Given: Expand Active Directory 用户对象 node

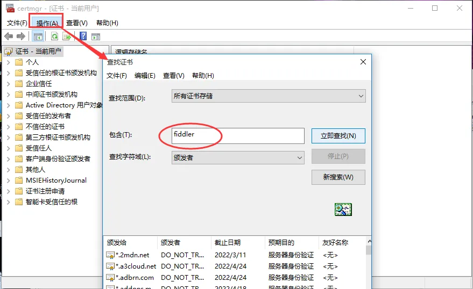Looking at the screenshot, I should 9,105.
